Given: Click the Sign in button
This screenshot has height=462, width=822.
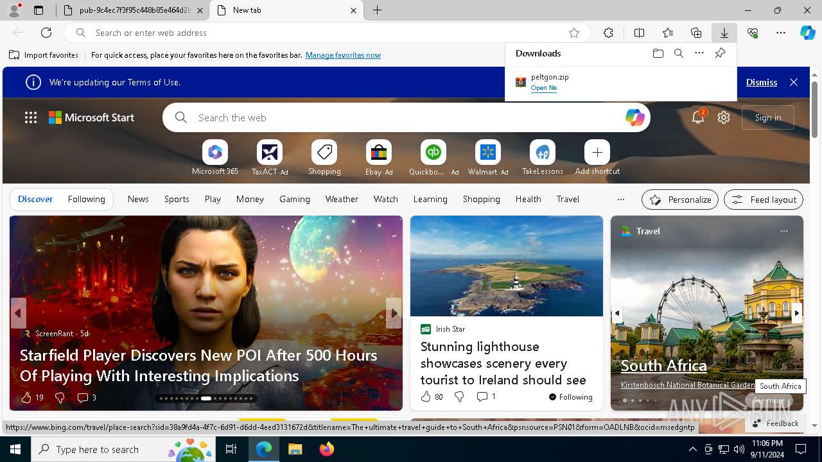Looking at the screenshot, I should 768,117.
